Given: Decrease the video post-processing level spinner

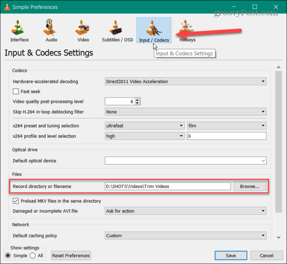Looking at the screenshot, I should pyautogui.click(x=138, y=103).
